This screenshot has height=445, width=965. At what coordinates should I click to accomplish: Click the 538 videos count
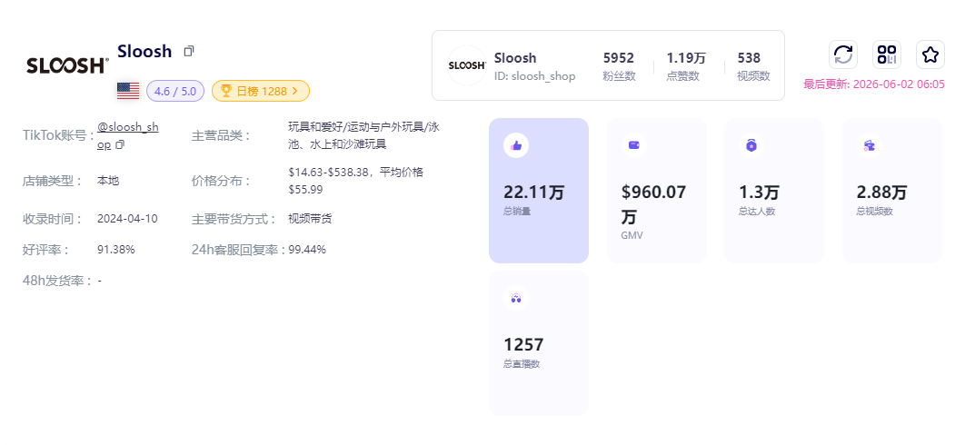click(749, 58)
